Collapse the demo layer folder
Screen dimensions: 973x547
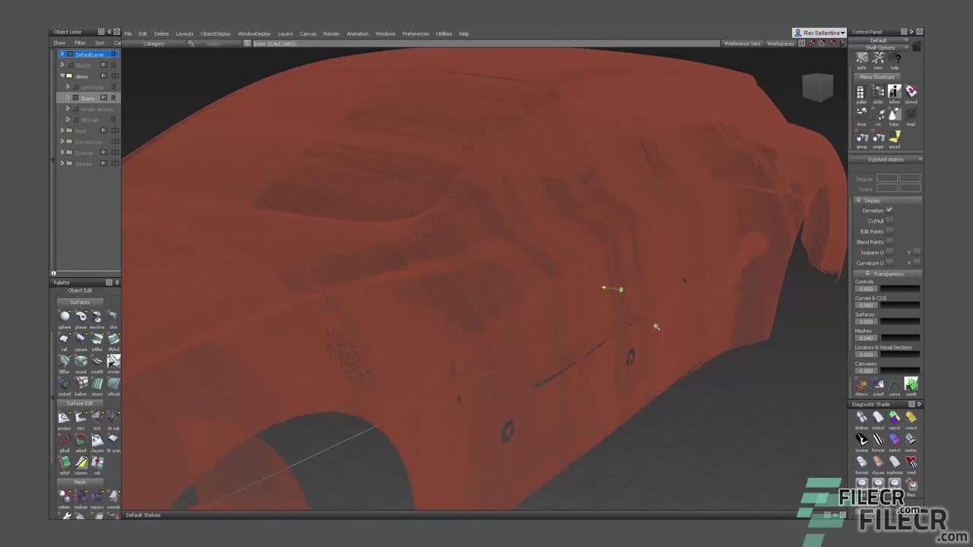point(62,76)
